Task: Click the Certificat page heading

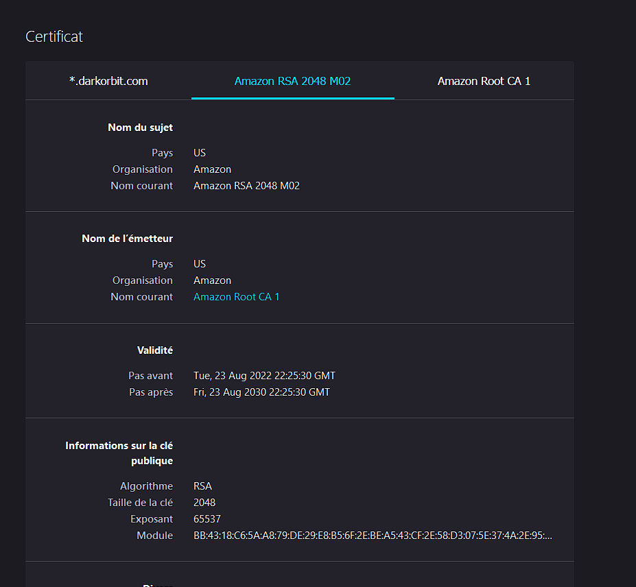Action: point(54,36)
